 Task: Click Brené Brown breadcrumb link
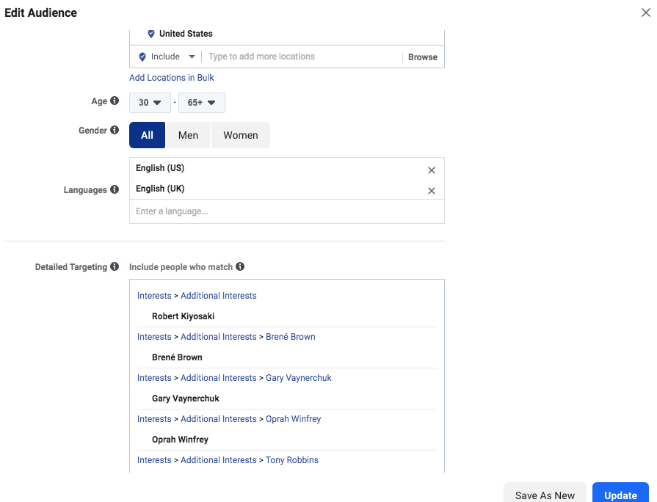(x=291, y=336)
